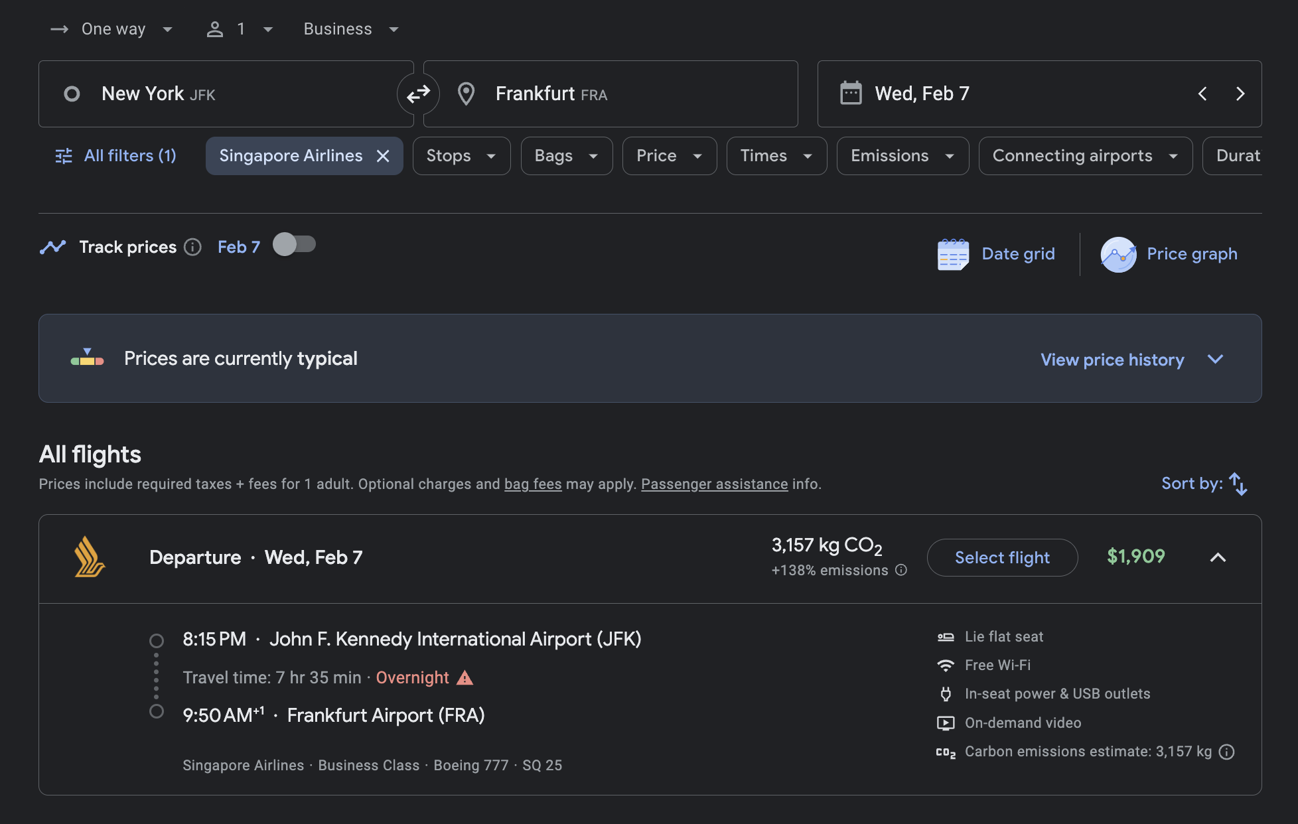Screen dimensions: 1298x824
Task: Click '8:15 PM' departure time
Action: (x=214, y=639)
